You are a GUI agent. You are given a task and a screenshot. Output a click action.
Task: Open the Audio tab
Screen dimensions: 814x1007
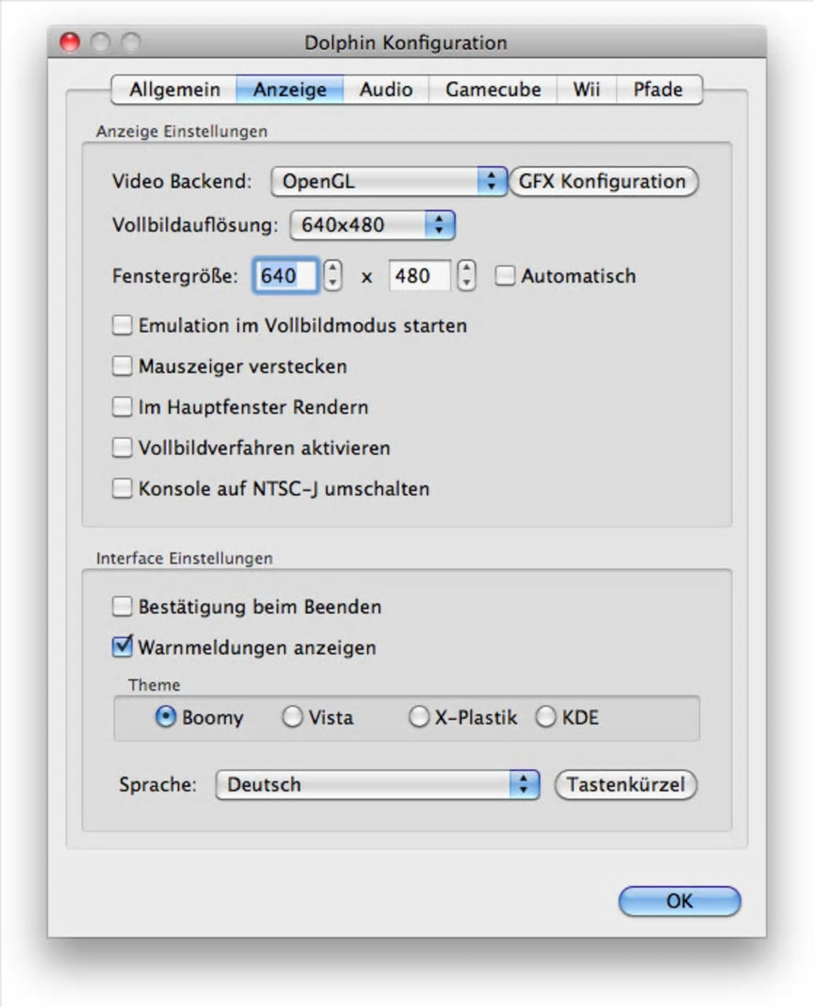pos(385,89)
